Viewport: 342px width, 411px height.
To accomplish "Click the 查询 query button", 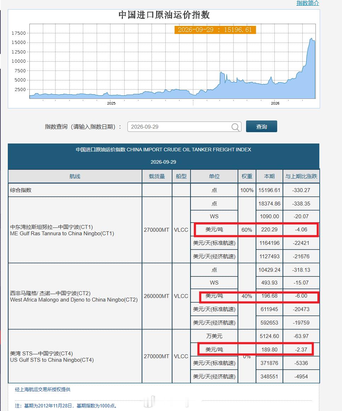I will coord(261,126).
